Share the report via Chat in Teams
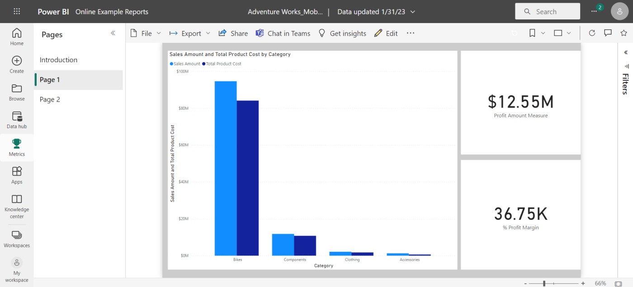The width and height of the screenshot is (633, 287). 283,33
